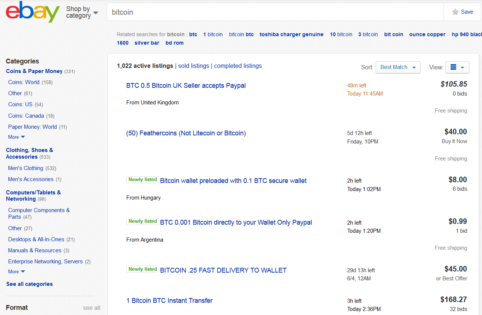The image size is (482, 315).
Task: Show completed listings
Action: coord(238,66)
